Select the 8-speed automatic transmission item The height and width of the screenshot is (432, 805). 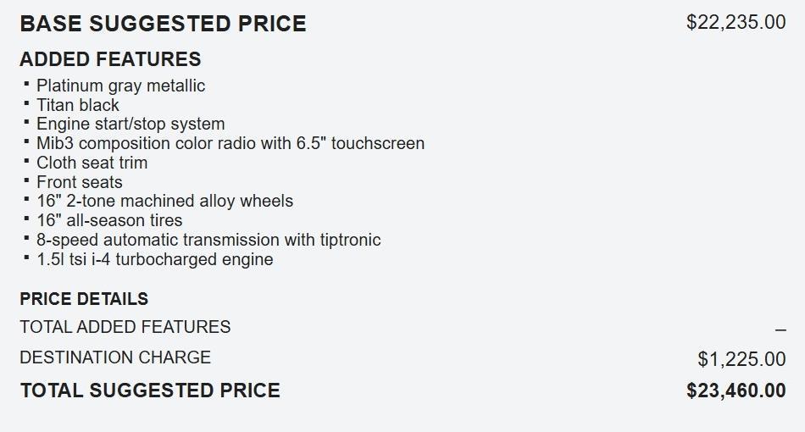(208, 240)
